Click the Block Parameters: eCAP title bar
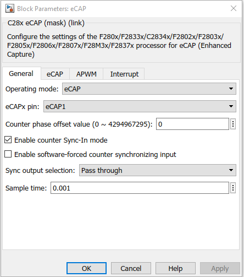 (x=122, y=9)
